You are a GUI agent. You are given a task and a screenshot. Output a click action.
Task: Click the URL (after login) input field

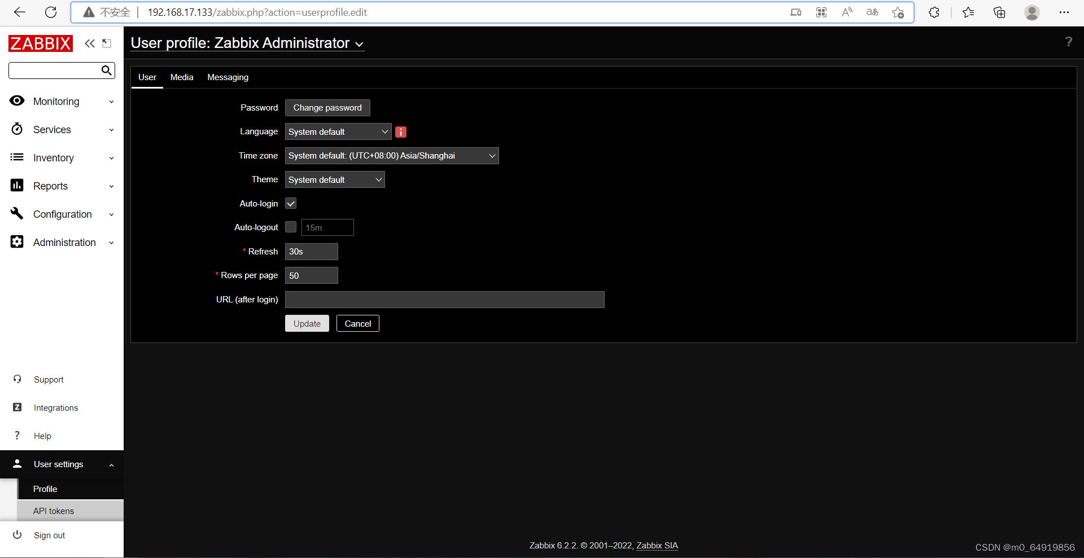[x=445, y=300]
